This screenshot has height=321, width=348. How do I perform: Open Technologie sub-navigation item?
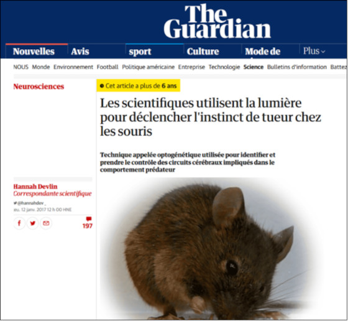(x=224, y=67)
